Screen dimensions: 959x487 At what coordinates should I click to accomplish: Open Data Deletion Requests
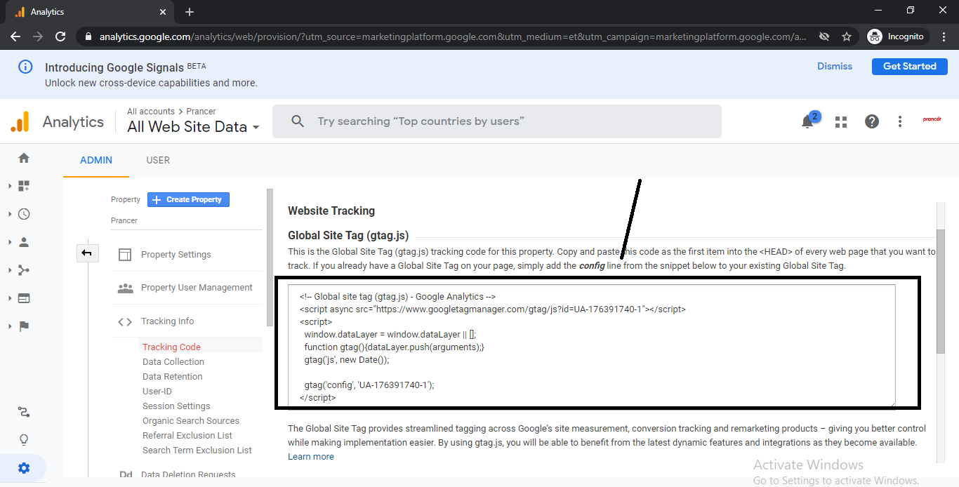pos(187,475)
